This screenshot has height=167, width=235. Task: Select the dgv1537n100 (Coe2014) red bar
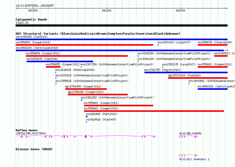click(198, 78)
